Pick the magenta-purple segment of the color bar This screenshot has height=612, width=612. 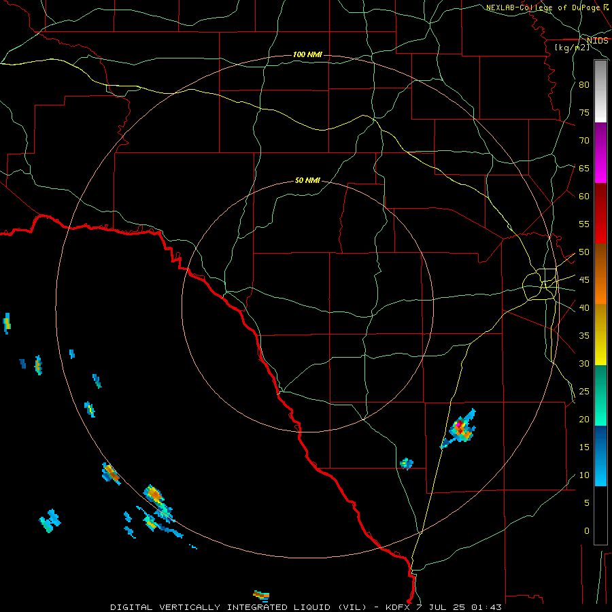(600, 152)
